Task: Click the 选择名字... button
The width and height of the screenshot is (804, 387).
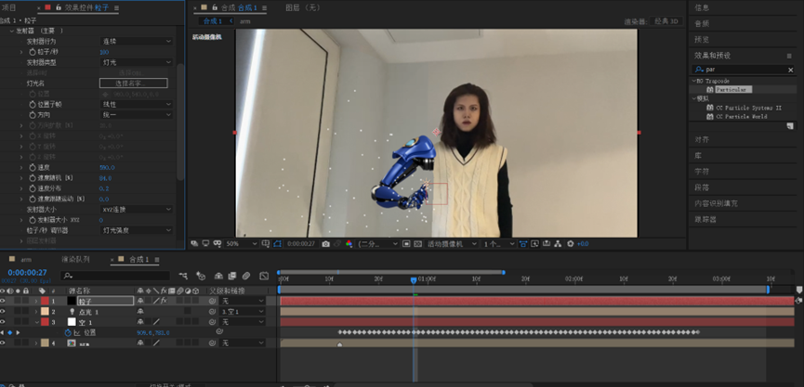Action: point(133,84)
